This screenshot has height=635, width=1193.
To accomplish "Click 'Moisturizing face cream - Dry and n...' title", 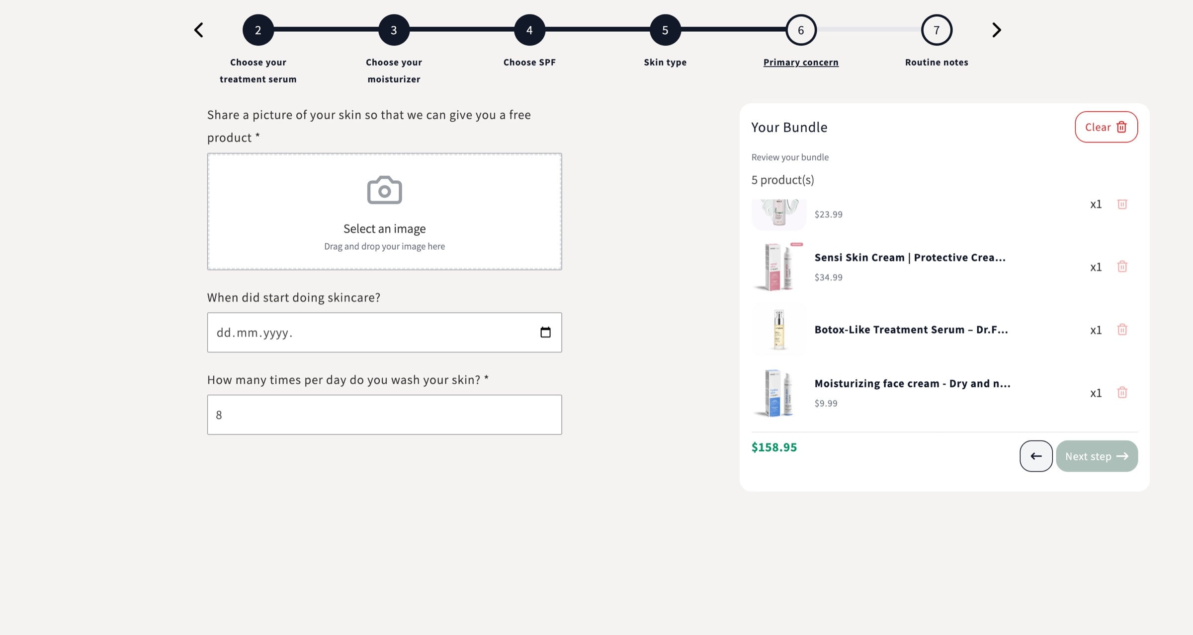I will click(x=912, y=383).
